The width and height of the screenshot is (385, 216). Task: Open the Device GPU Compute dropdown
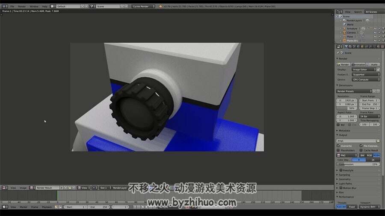[x=366, y=79]
